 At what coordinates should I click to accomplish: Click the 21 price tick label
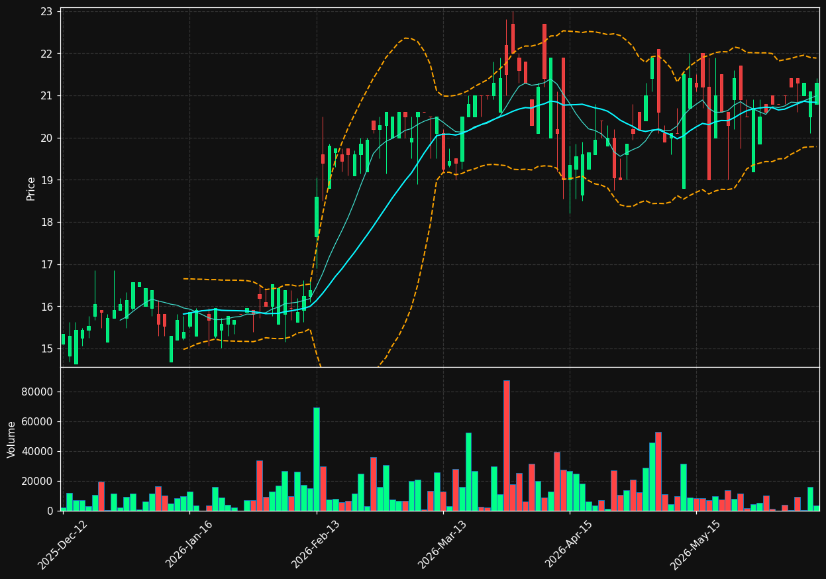[46, 96]
